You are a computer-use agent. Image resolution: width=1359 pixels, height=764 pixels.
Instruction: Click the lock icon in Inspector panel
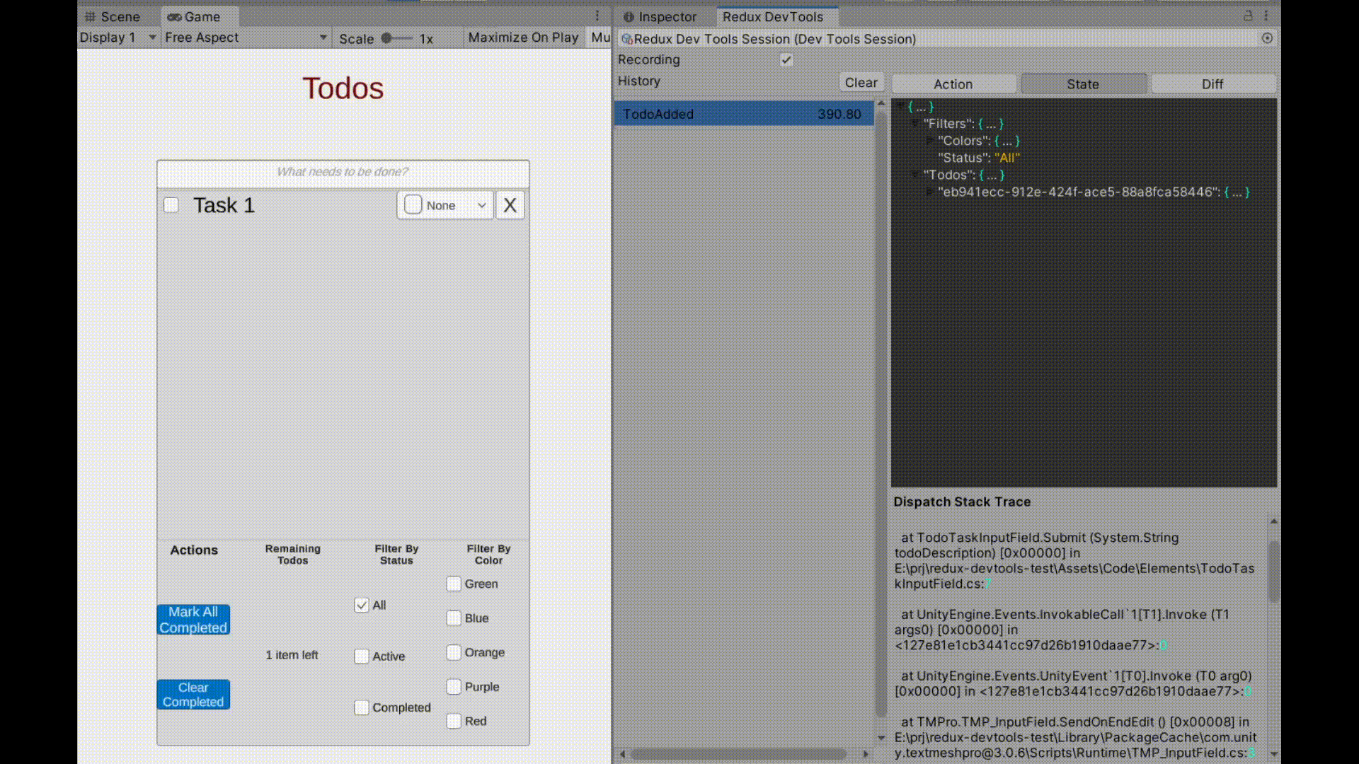[x=1248, y=16]
